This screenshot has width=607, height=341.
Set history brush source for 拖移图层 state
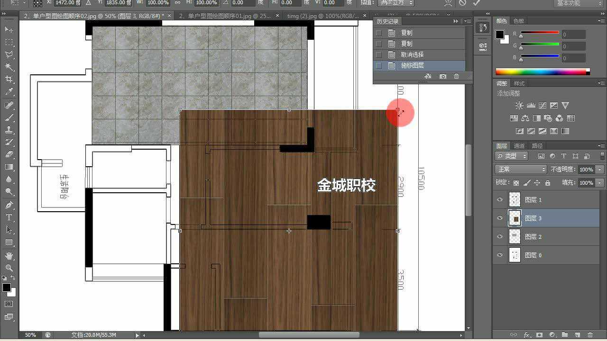coord(378,66)
